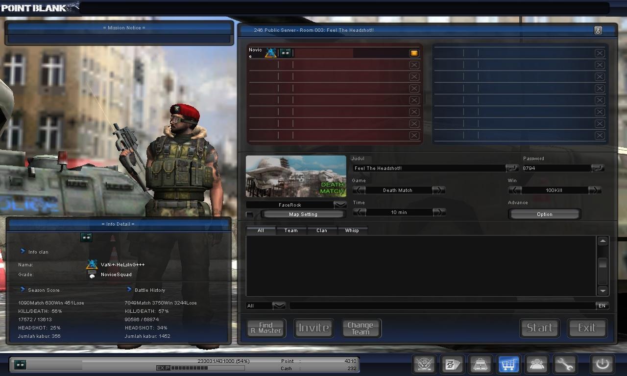Close the third red team slot

[414, 76]
